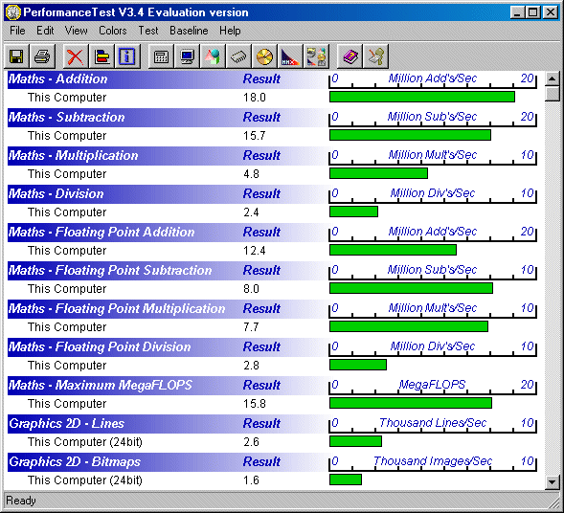
Task: Run the MMX test icon
Action: (x=290, y=56)
